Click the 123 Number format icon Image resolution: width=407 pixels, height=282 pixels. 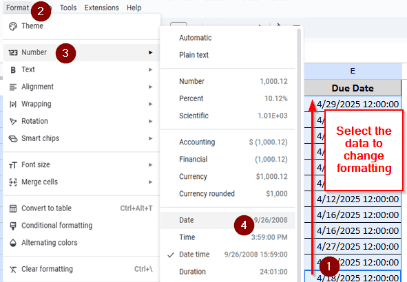[13, 52]
